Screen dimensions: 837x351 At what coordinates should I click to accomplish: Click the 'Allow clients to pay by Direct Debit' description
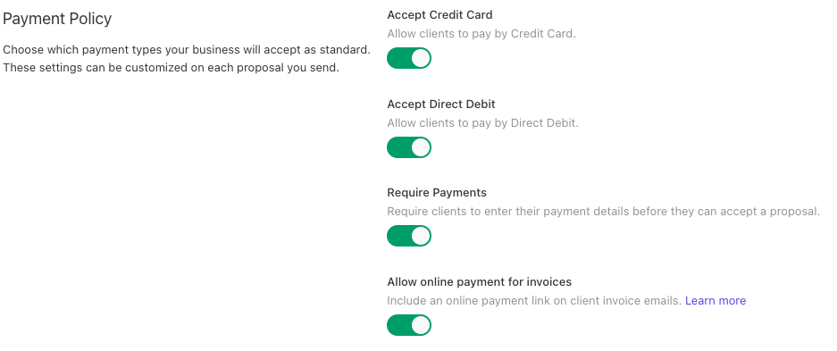pyautogui.click(x=482, y=122)
